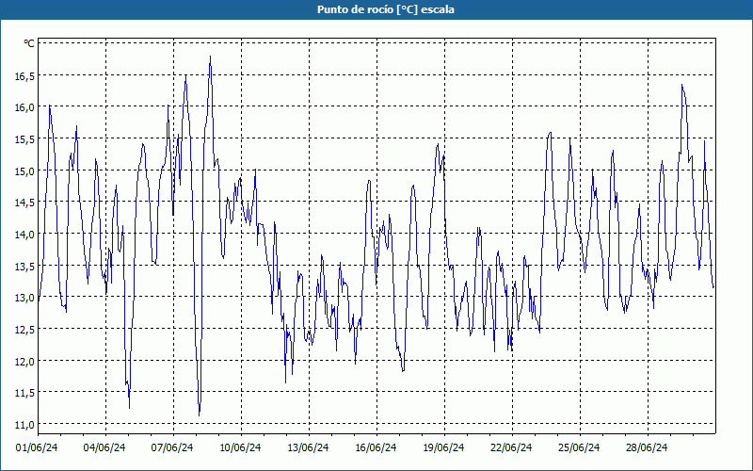Click the °C unit label on the axis
This screenshot has height=471, width=753.
tap(29, 43)
